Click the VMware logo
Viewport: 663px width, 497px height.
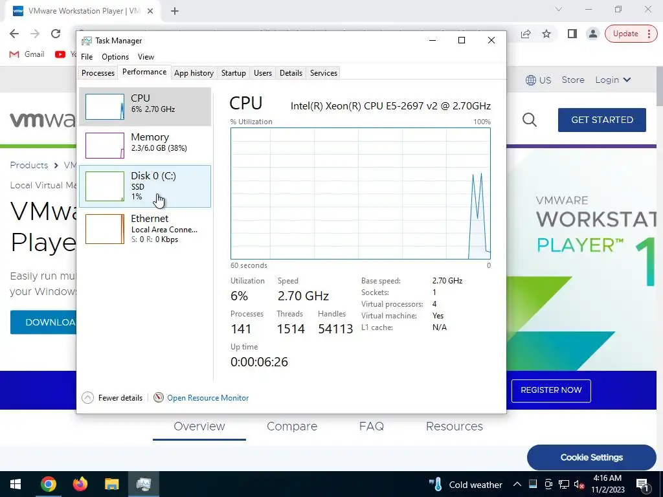(42, 120)
